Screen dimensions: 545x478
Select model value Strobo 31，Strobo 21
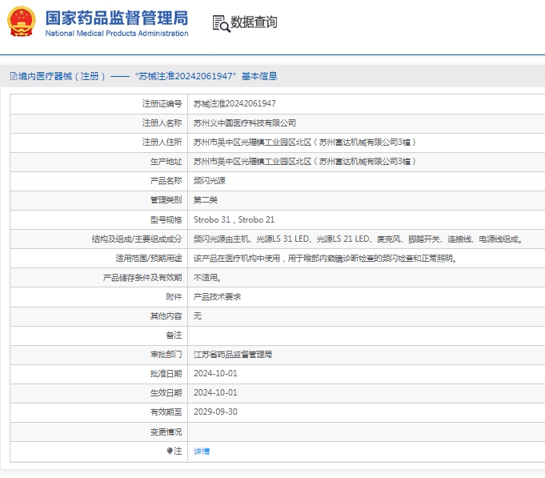click(x=234, y=219)
